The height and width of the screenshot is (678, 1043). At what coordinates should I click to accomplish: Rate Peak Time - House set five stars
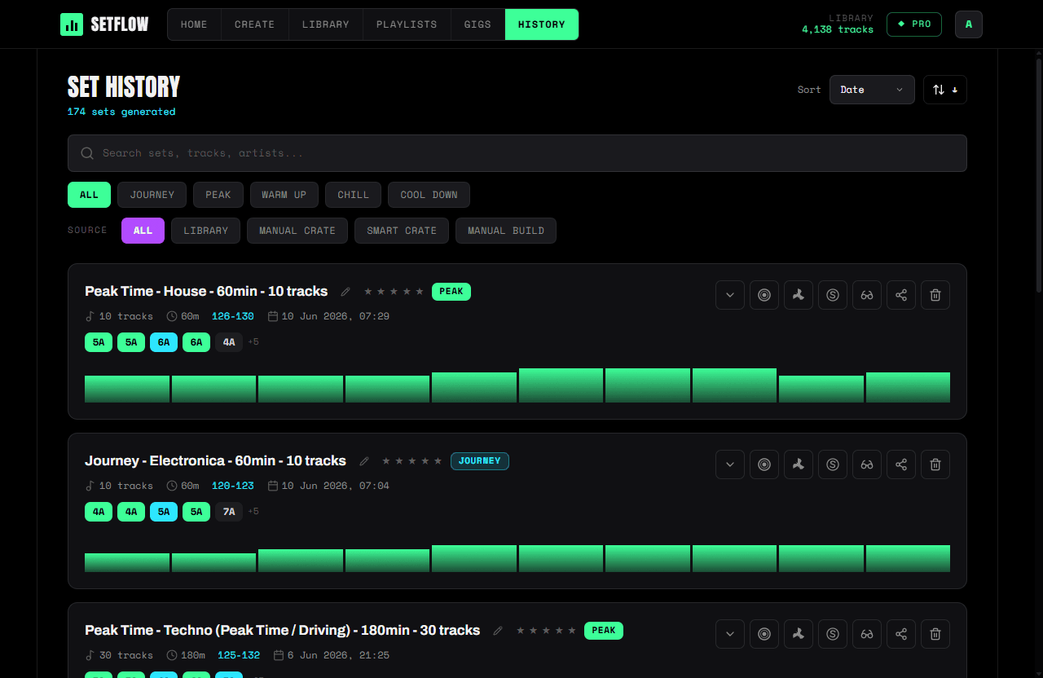[420, 292]
